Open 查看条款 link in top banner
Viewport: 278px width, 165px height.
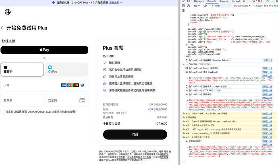(114, 2)
